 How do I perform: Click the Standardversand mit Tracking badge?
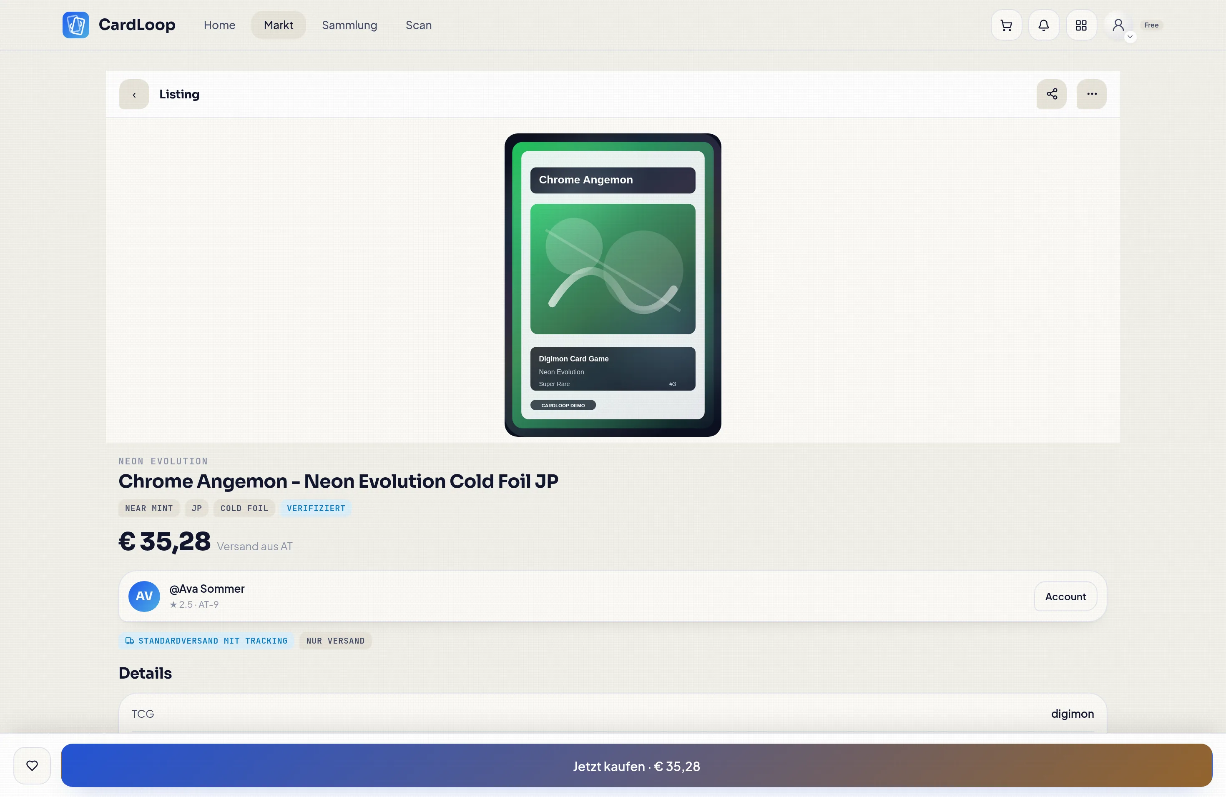(x=206, y=641)
